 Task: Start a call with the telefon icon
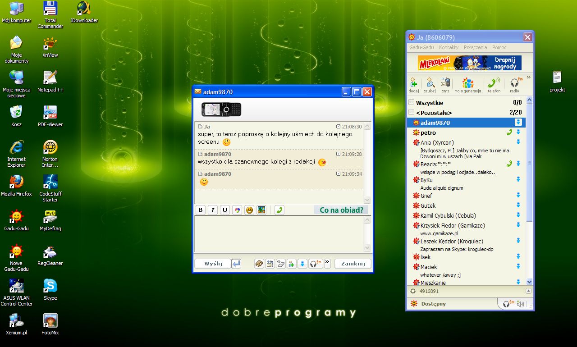494,85
